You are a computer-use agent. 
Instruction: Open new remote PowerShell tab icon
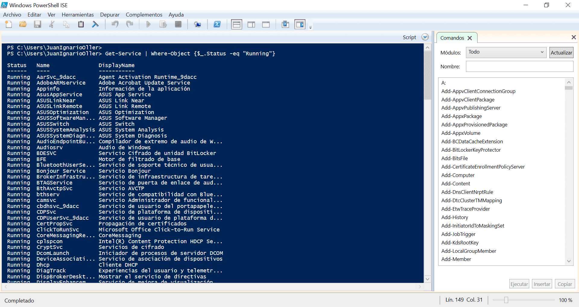(x=198, y=24)
